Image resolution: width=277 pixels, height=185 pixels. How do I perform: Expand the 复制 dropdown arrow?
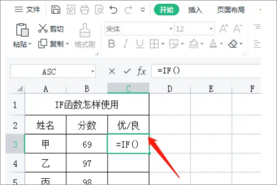click(67, 44)
